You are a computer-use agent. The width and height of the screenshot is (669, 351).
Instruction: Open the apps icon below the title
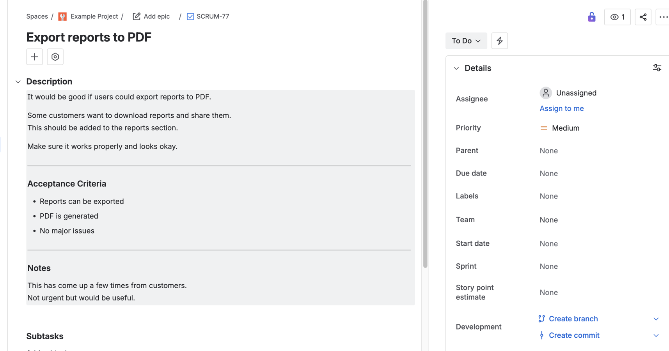pyautogui.click(x=55, y=57)
